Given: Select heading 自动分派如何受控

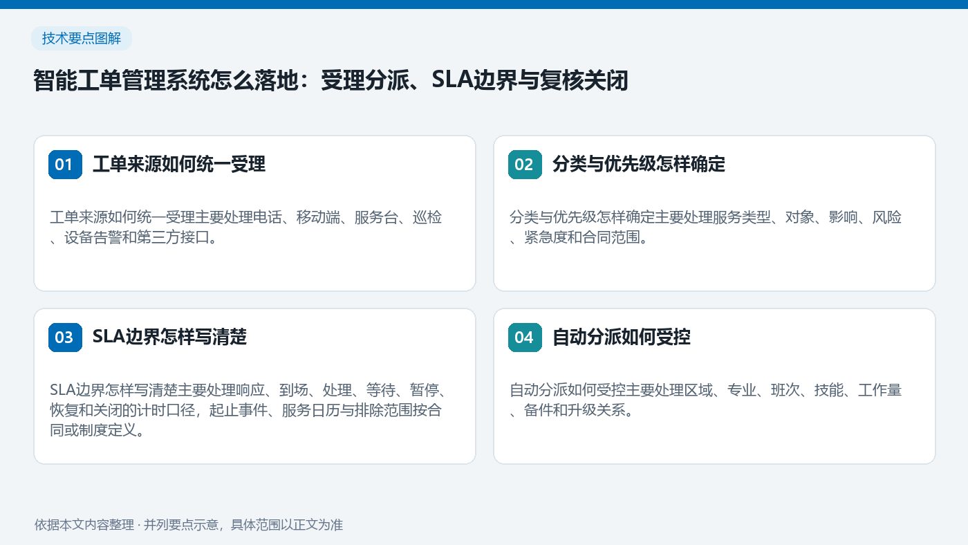Looking at the screenshot, I should pyautogui.click(x=622, y=338).
